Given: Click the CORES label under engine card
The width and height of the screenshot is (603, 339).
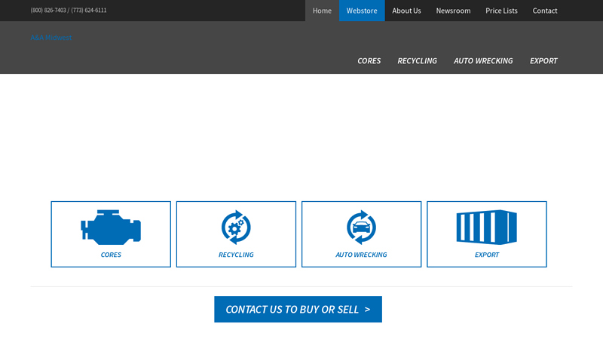Looking at the screenshot, I should click(111, 255).
